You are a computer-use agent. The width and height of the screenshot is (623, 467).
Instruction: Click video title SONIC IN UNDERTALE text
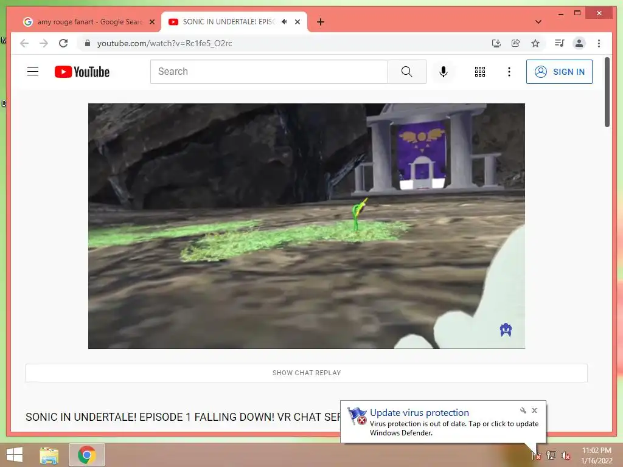click(183, 417)
